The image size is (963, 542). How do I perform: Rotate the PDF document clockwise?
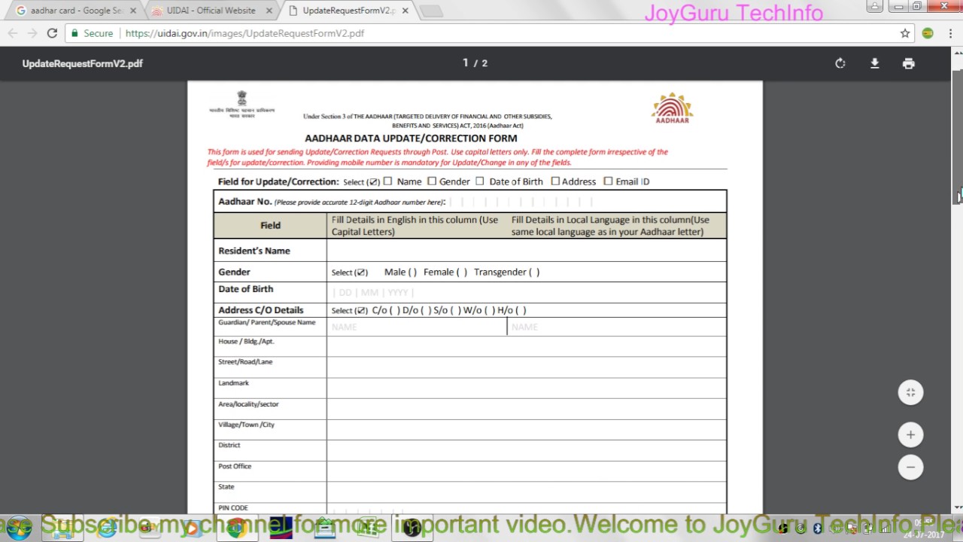(840, 63)
